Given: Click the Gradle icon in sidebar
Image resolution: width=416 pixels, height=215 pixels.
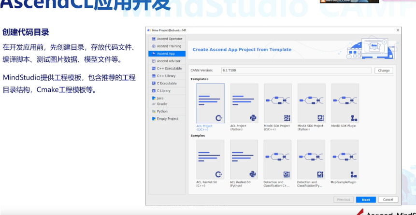Looking at the screenshot, I should click(154, 104).
